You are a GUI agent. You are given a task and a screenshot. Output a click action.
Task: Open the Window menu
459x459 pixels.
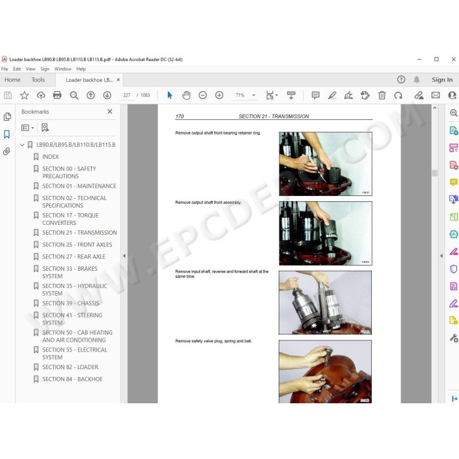coord(63,69)
